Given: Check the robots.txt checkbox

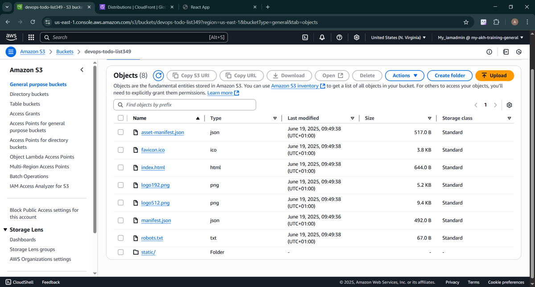Looking at the screenshot, I should point(120,238).
